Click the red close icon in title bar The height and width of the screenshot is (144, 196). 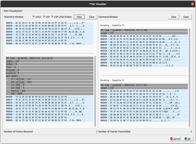tap(193, 4)
